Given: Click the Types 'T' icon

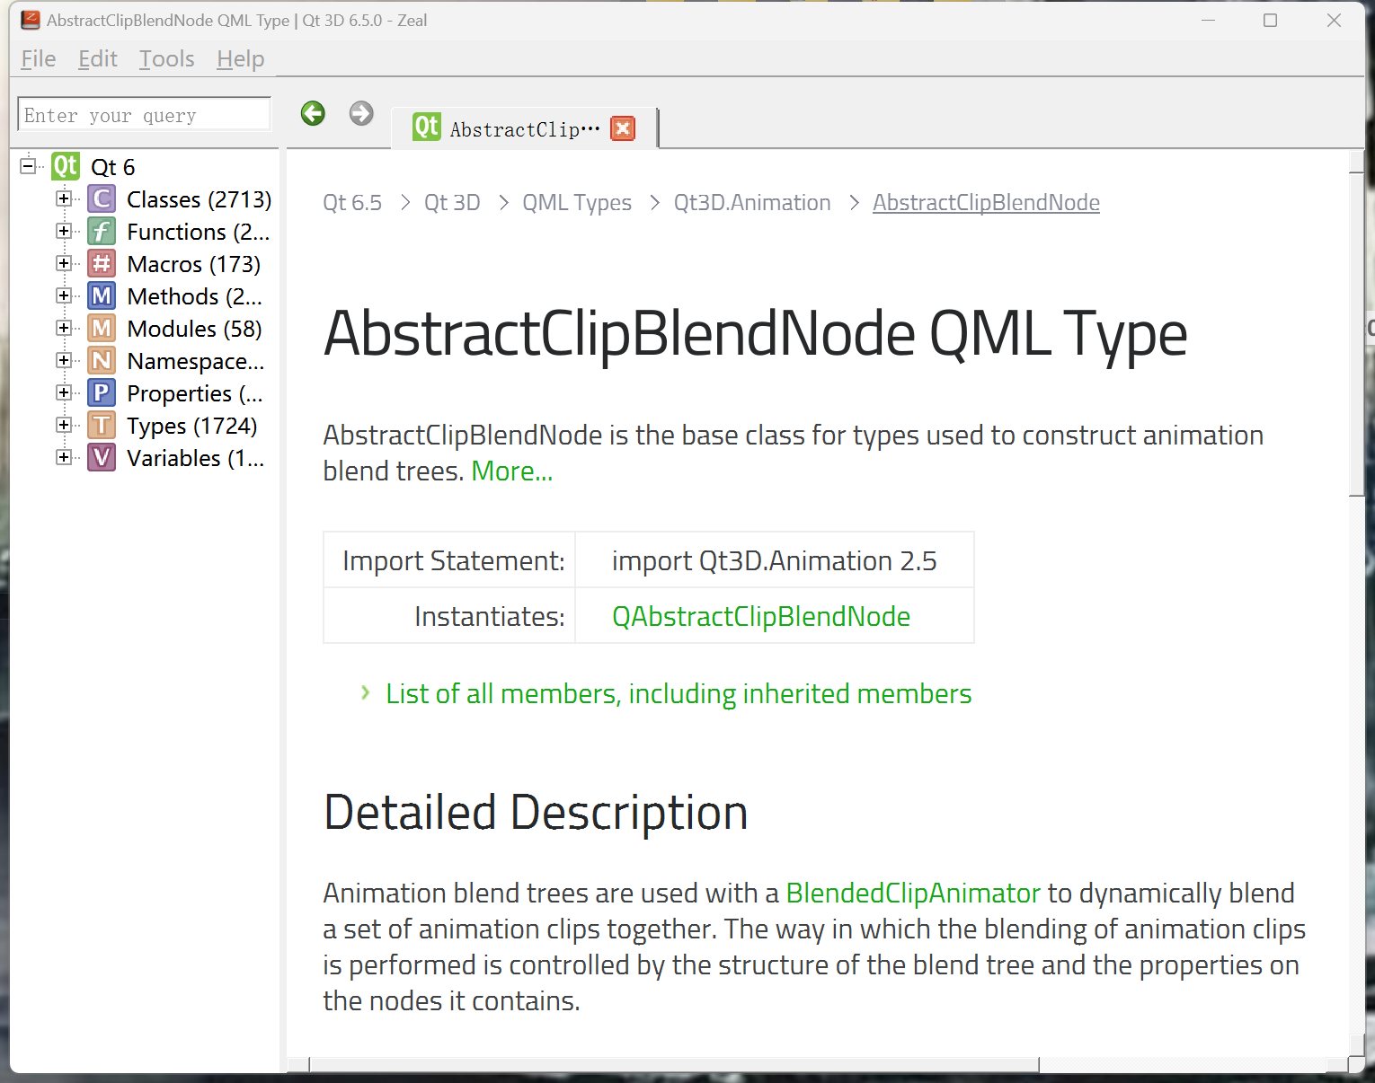Looking at the screenshot, I should (102, 425).
